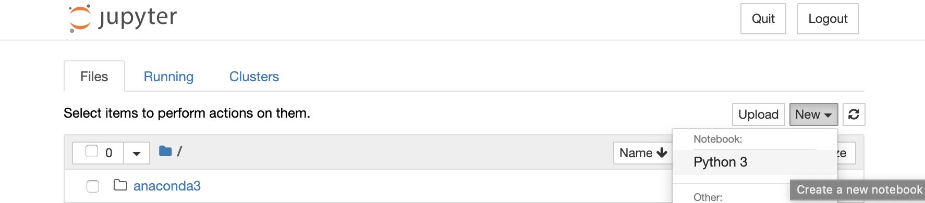Select the Files tab

[94, 77]
